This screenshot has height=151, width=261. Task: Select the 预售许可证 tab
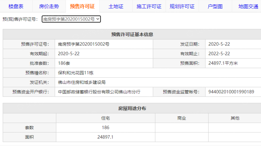82,6
